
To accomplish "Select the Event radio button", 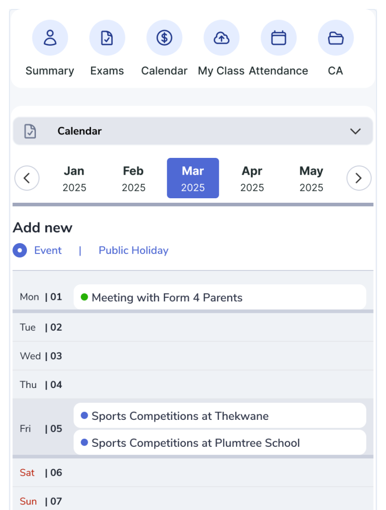I will point(20,251).
